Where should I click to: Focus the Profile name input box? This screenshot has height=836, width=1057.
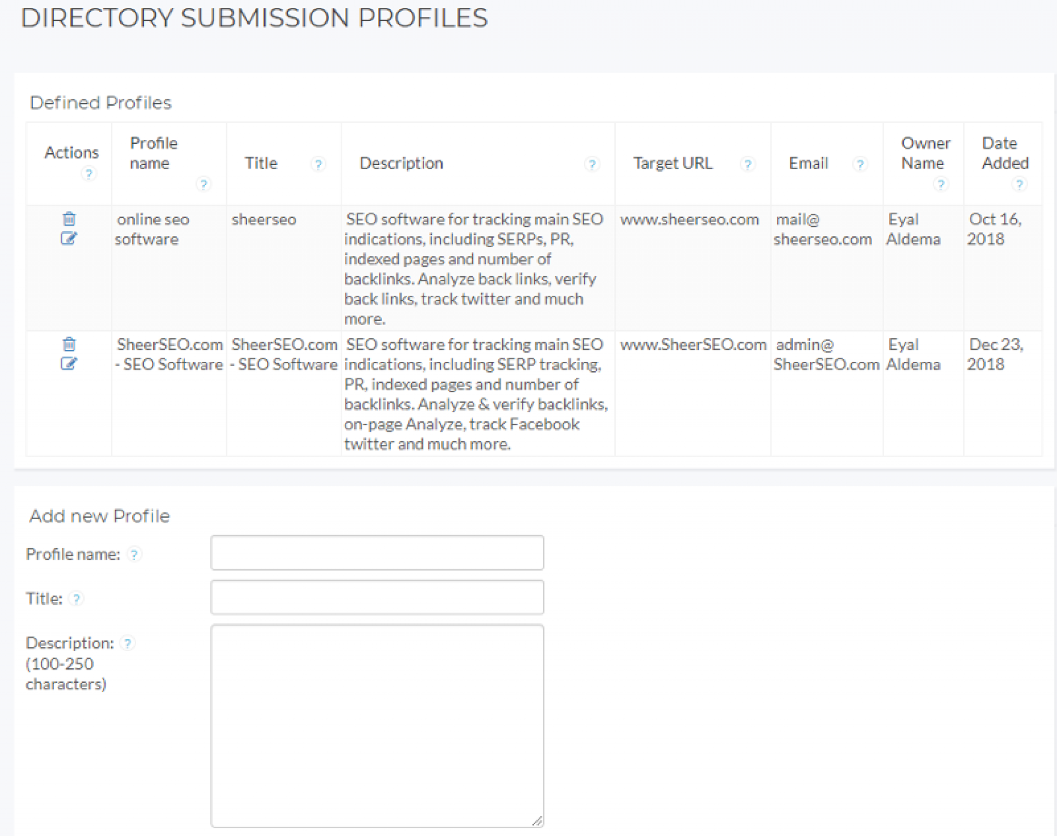377,553
